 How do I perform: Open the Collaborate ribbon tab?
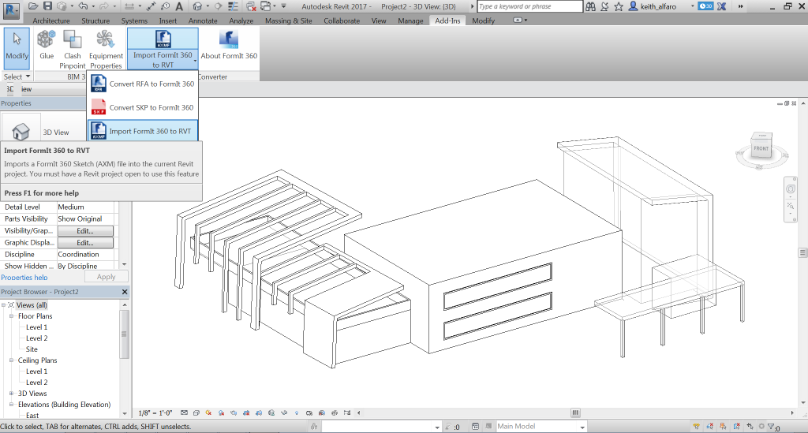click(342, 21)
